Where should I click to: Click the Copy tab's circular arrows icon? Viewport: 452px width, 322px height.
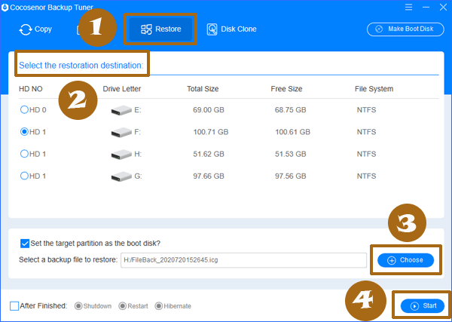tap(26, 29)
